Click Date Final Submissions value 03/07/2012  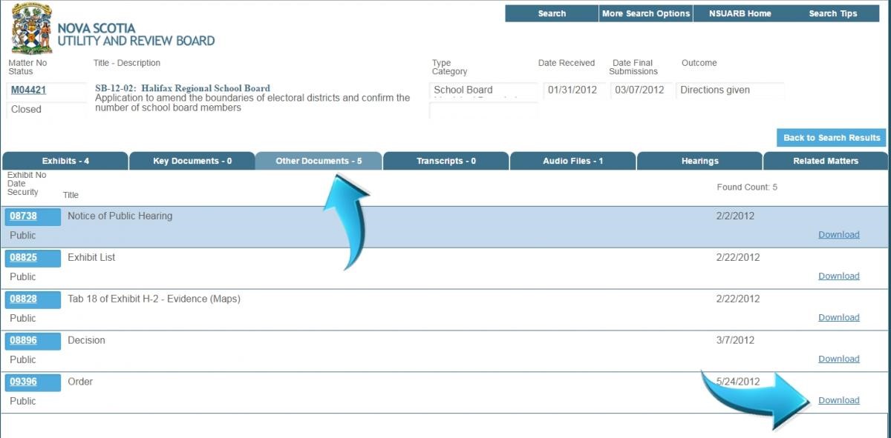coord(641,90)
